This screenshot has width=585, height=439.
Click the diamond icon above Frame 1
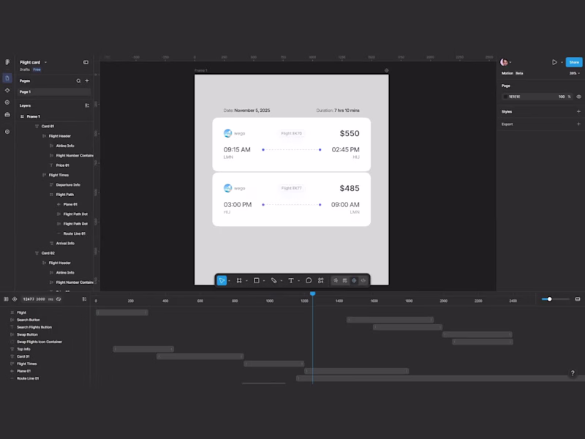387,70
